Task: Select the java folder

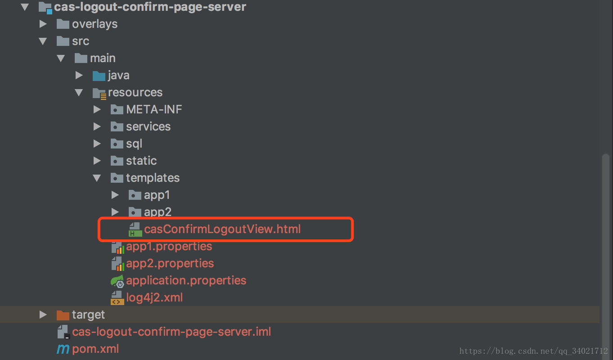Action: 119,75
